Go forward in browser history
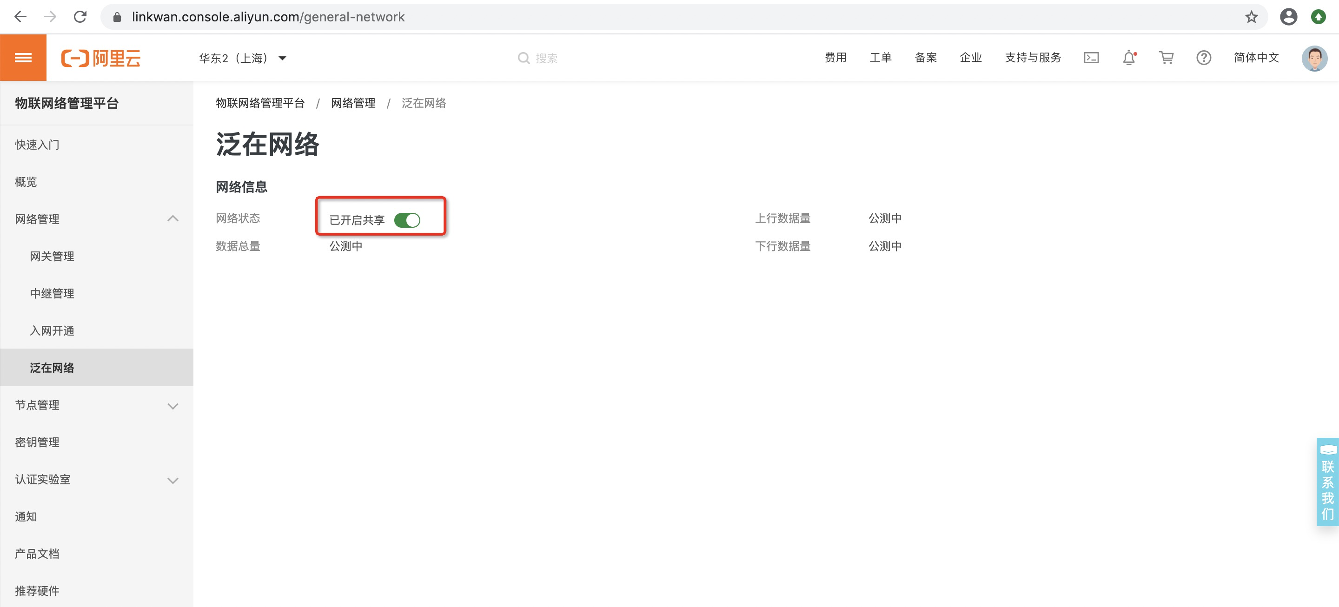Viewport: 1339px width, 607px height. click(x=50, y=17)
